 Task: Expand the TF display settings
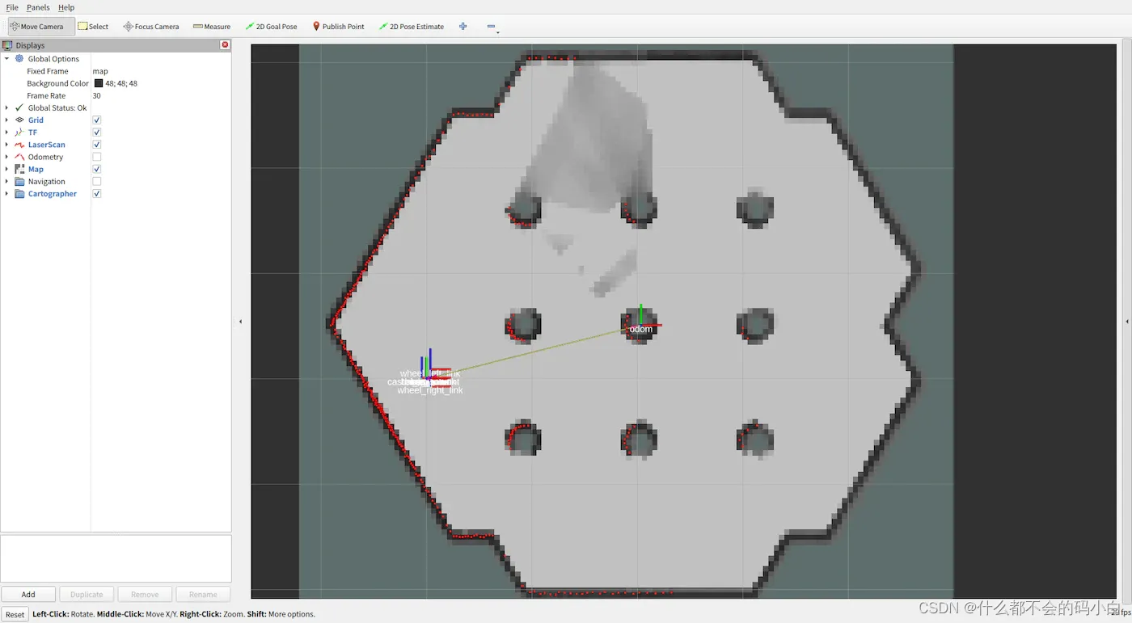click(x=6, y=132)
